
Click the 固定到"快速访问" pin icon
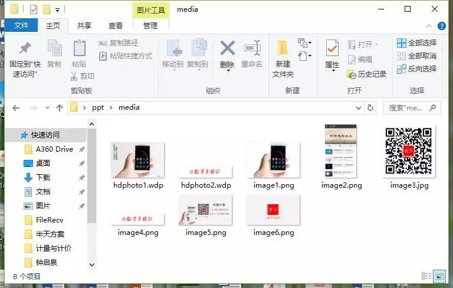point(25,48)
